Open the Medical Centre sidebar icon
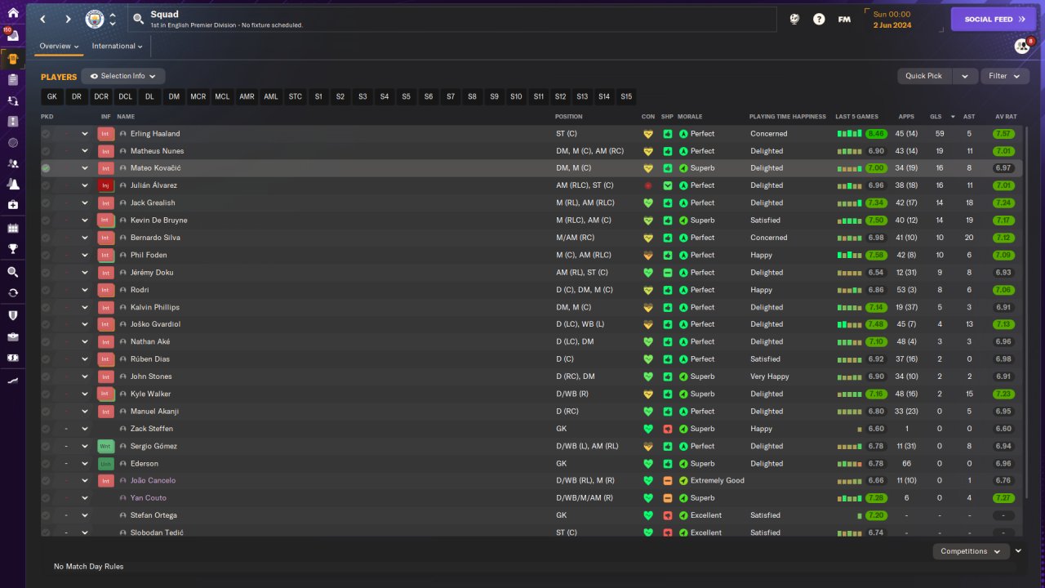 click(x=13, y=204)
